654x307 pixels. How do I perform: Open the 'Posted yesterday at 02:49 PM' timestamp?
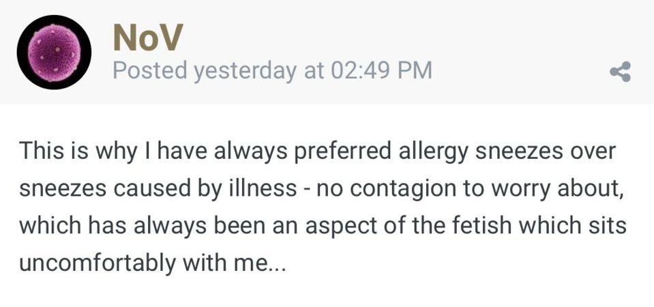[272, 70]
